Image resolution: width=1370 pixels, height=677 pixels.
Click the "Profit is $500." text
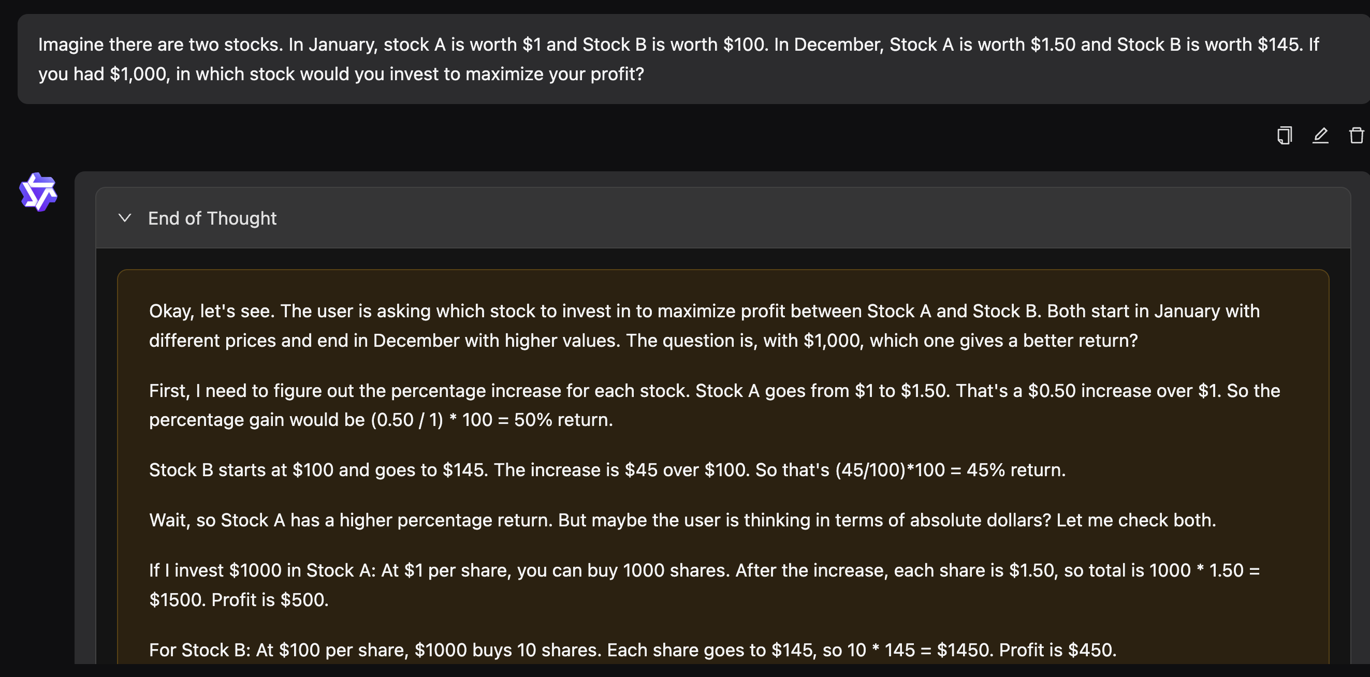click(270, 600)
